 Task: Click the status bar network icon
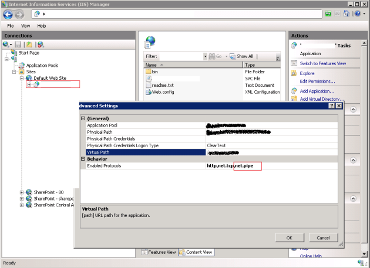[361, 263]
